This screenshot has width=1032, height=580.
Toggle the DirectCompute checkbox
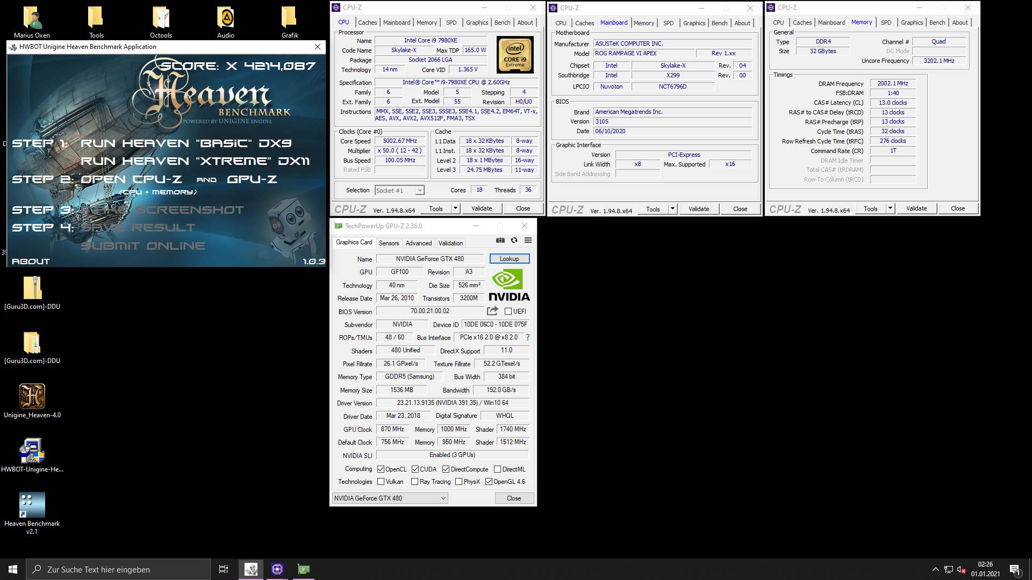tap(446, 469)
